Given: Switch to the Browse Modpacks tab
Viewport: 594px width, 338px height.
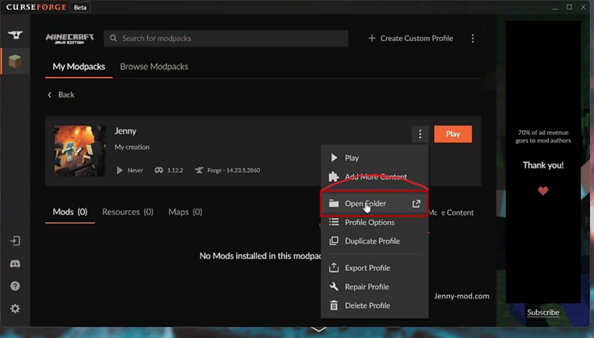Looking at the screenshot, I should coord(154,67).
